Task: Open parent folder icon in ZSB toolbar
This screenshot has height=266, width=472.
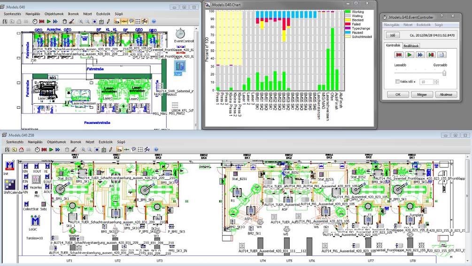Action: [14, 150]
